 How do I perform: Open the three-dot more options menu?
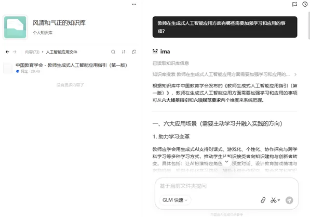tap(134, 4)
